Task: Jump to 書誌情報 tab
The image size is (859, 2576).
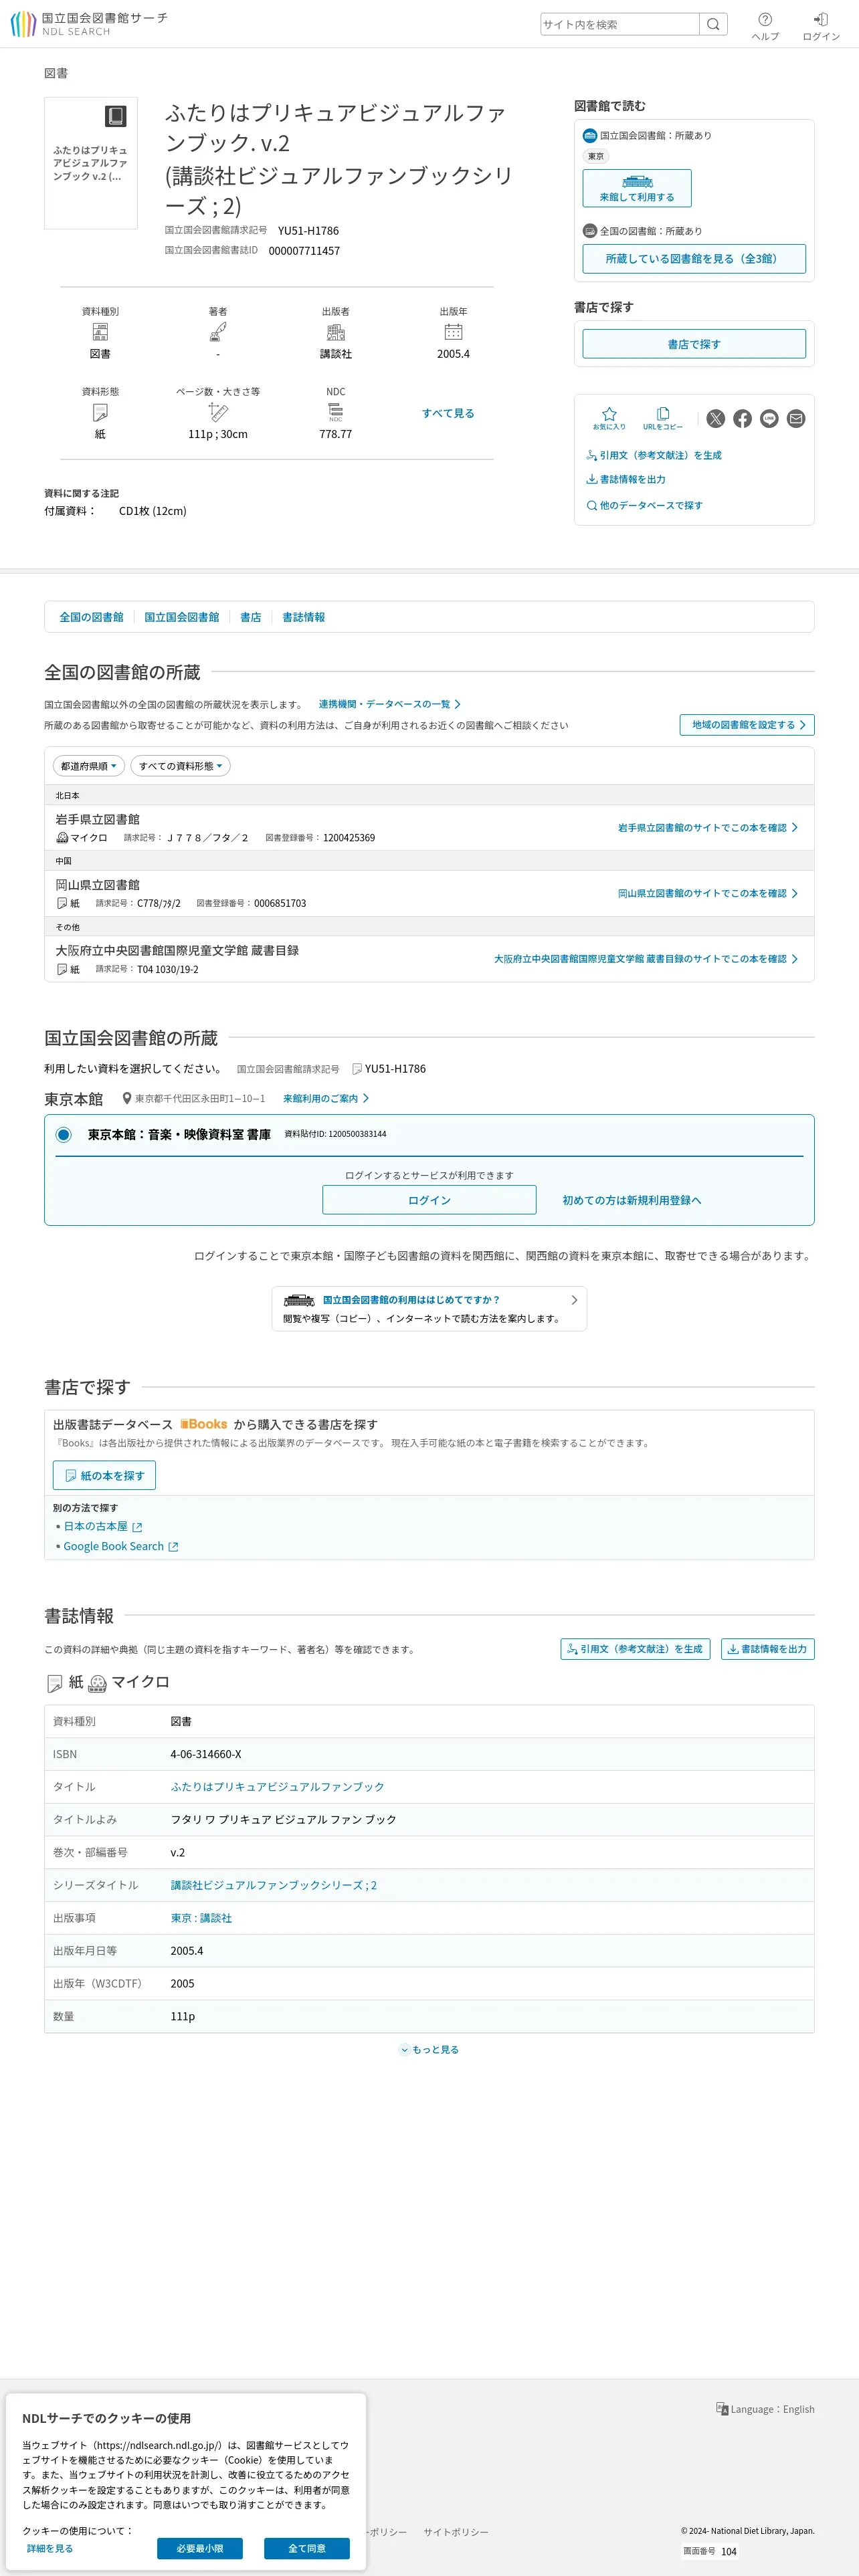Action: [x=303, y=617]
